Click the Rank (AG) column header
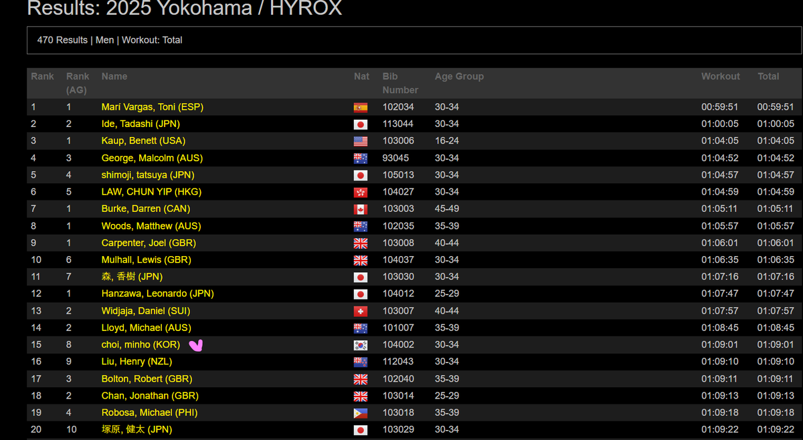Image resolution: width=803 pixels, height=440 pixels. click(x=78, y=83)
